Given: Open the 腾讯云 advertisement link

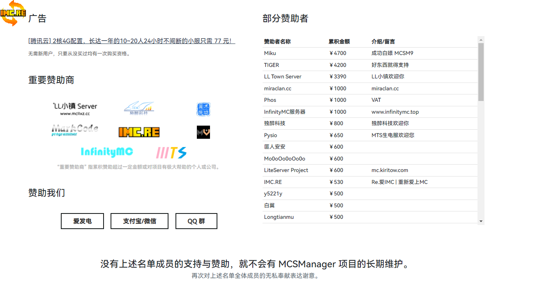Looking at the screenshot, I should [132, 41].
